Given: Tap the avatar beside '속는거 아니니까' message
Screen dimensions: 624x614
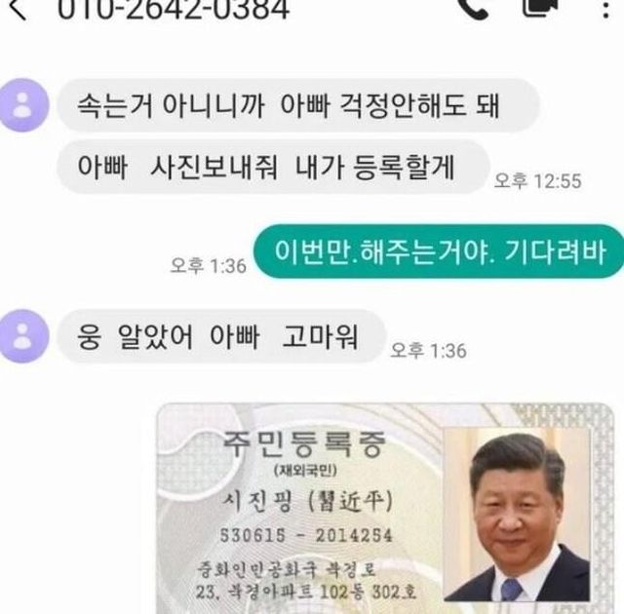Looking at the screenshot, I should pyautogui.click(x=23, y=105).
